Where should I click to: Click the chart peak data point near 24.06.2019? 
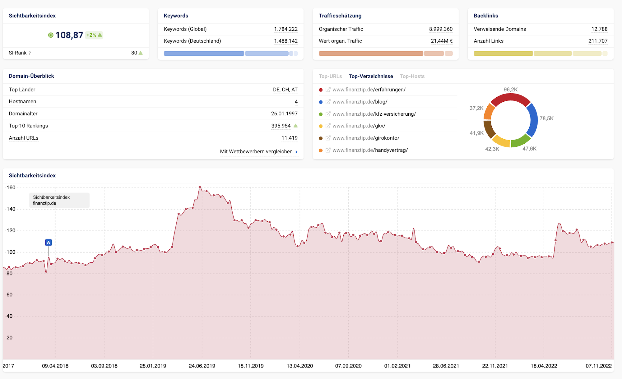(x=200, y=187)
